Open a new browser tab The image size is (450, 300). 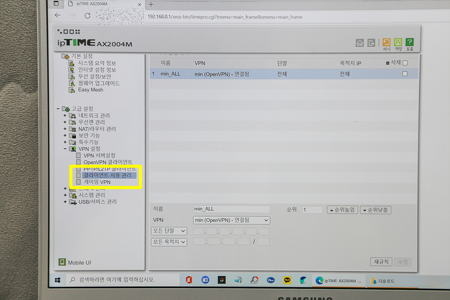[x=151, y=4]
